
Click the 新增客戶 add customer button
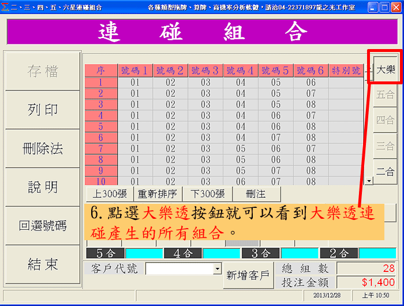(x=248, y=275)
